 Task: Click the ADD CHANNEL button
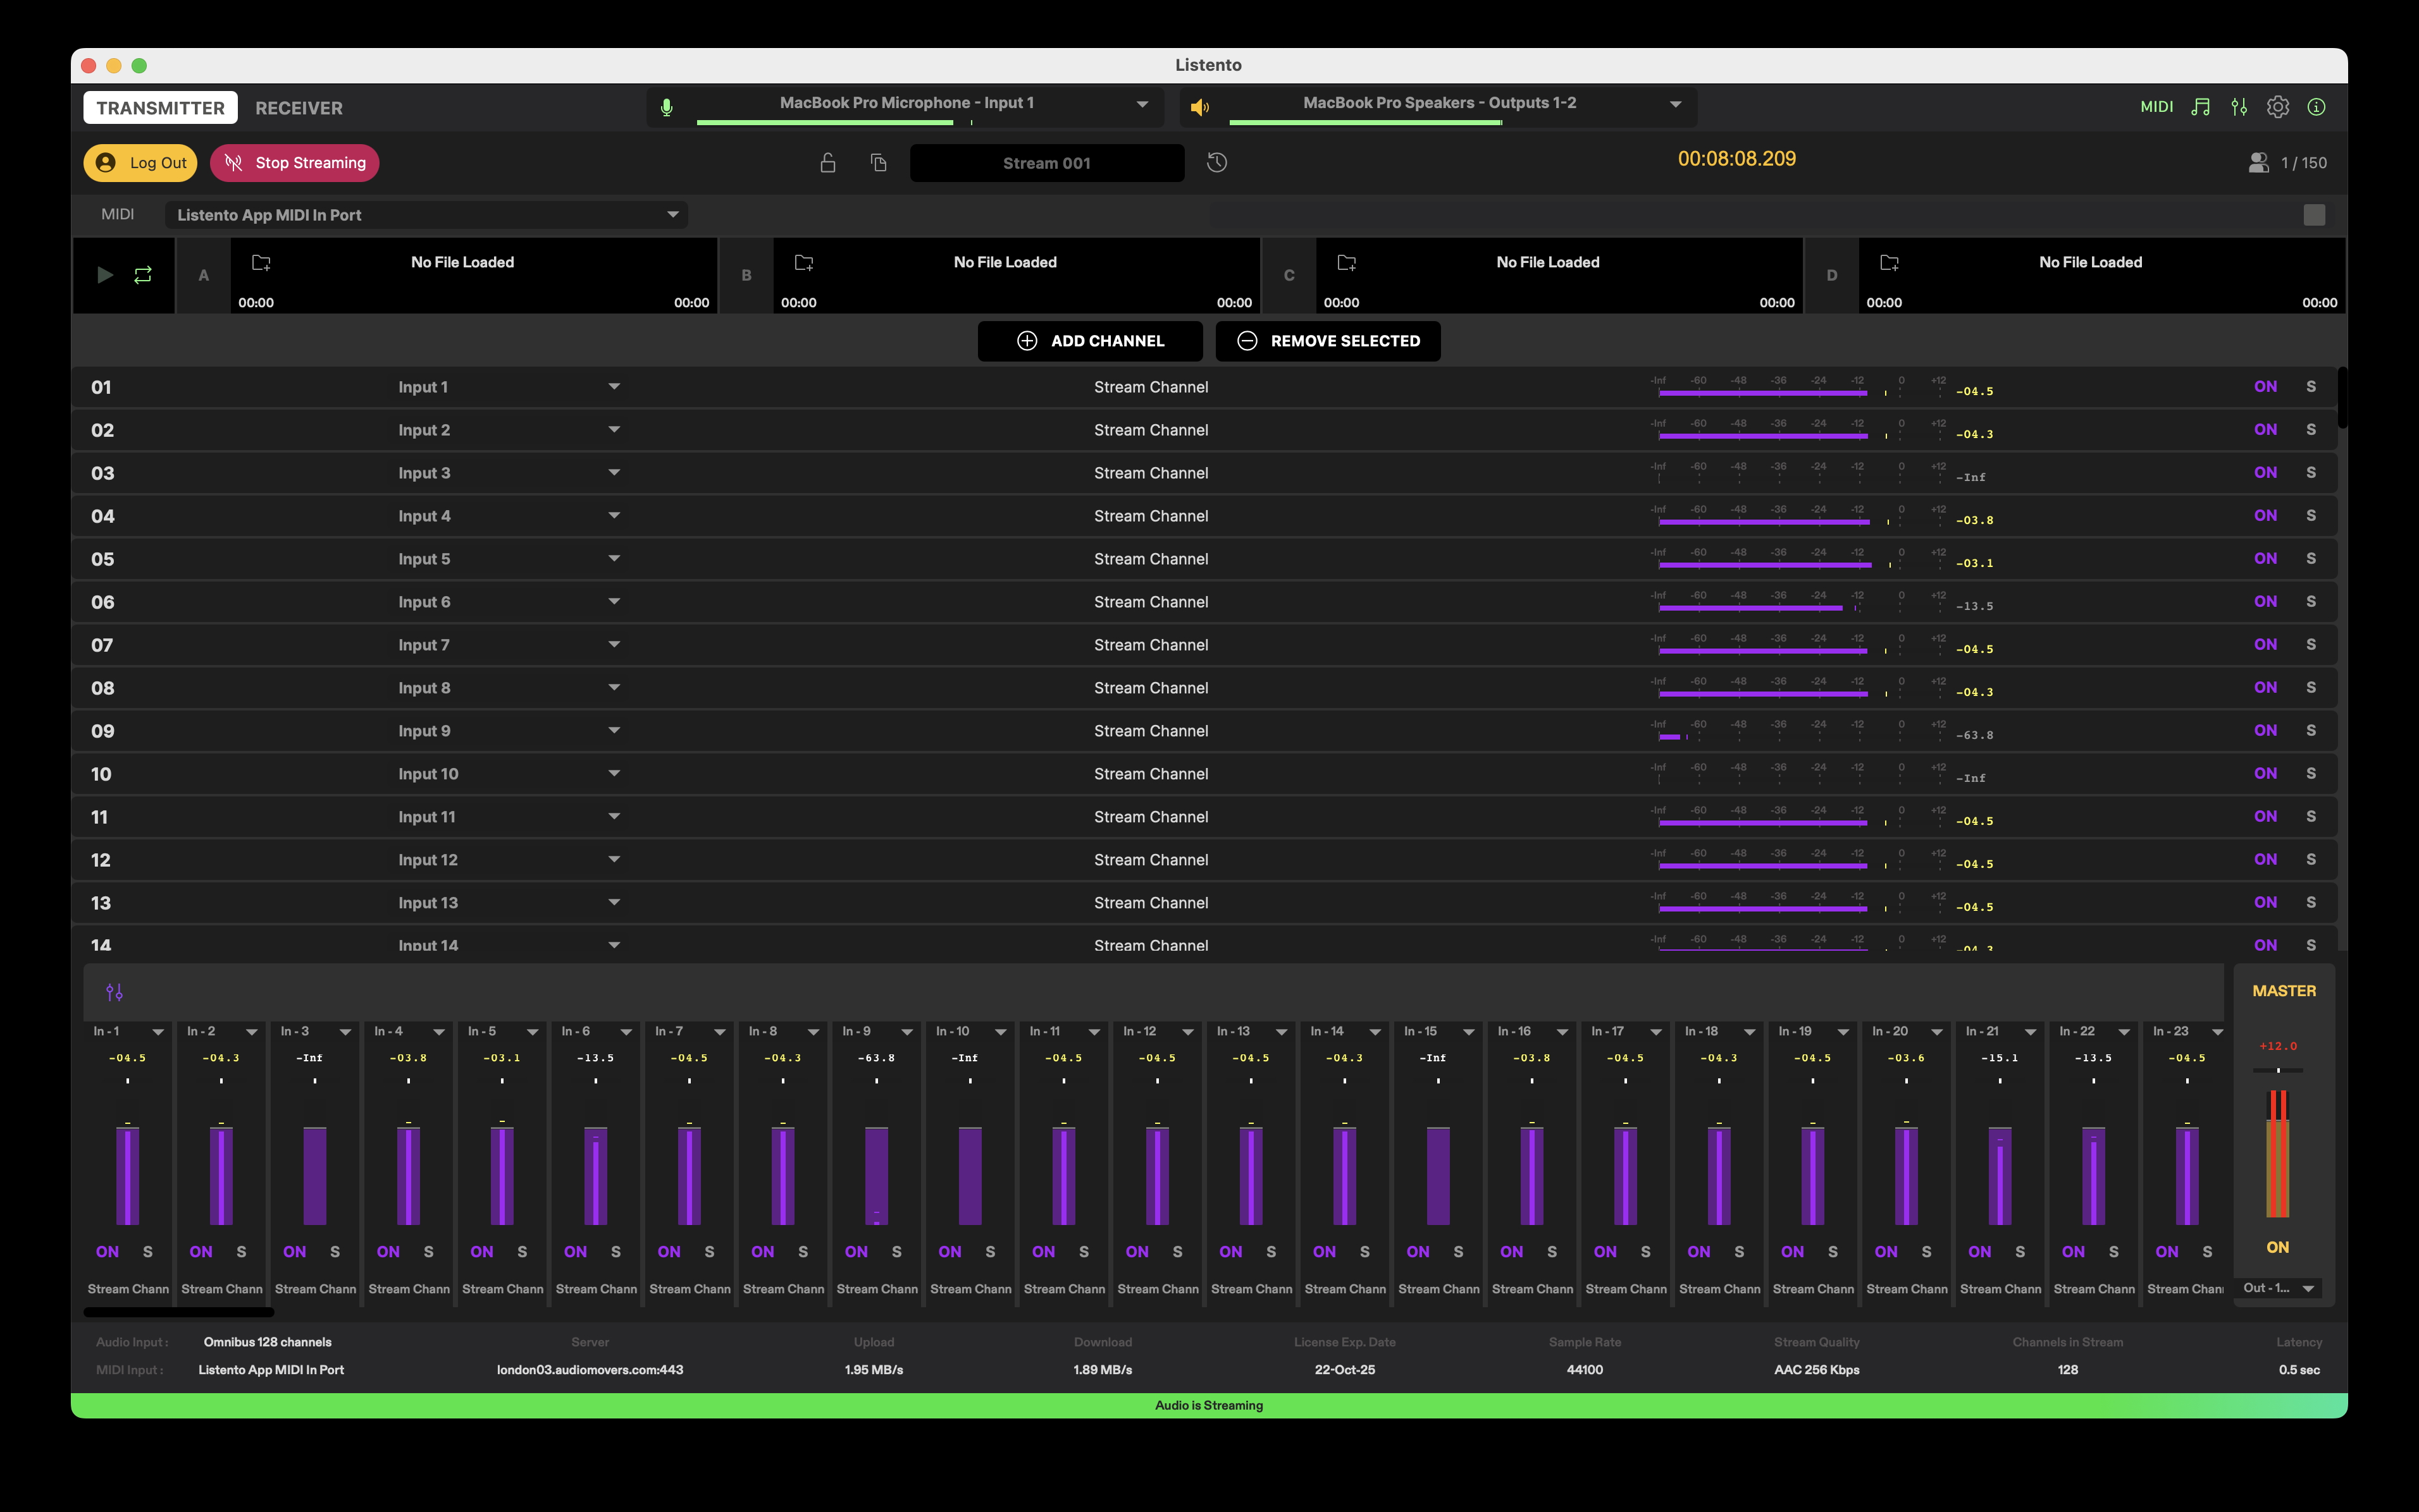click(x=1090, y=341)
